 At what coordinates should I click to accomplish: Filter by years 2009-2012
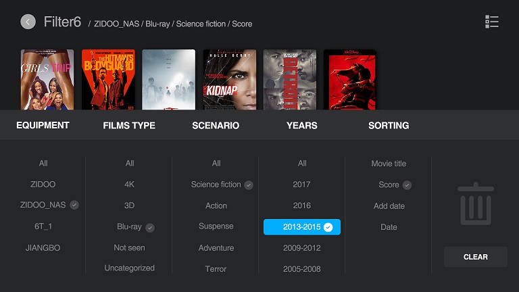click(x=302, y=248)
